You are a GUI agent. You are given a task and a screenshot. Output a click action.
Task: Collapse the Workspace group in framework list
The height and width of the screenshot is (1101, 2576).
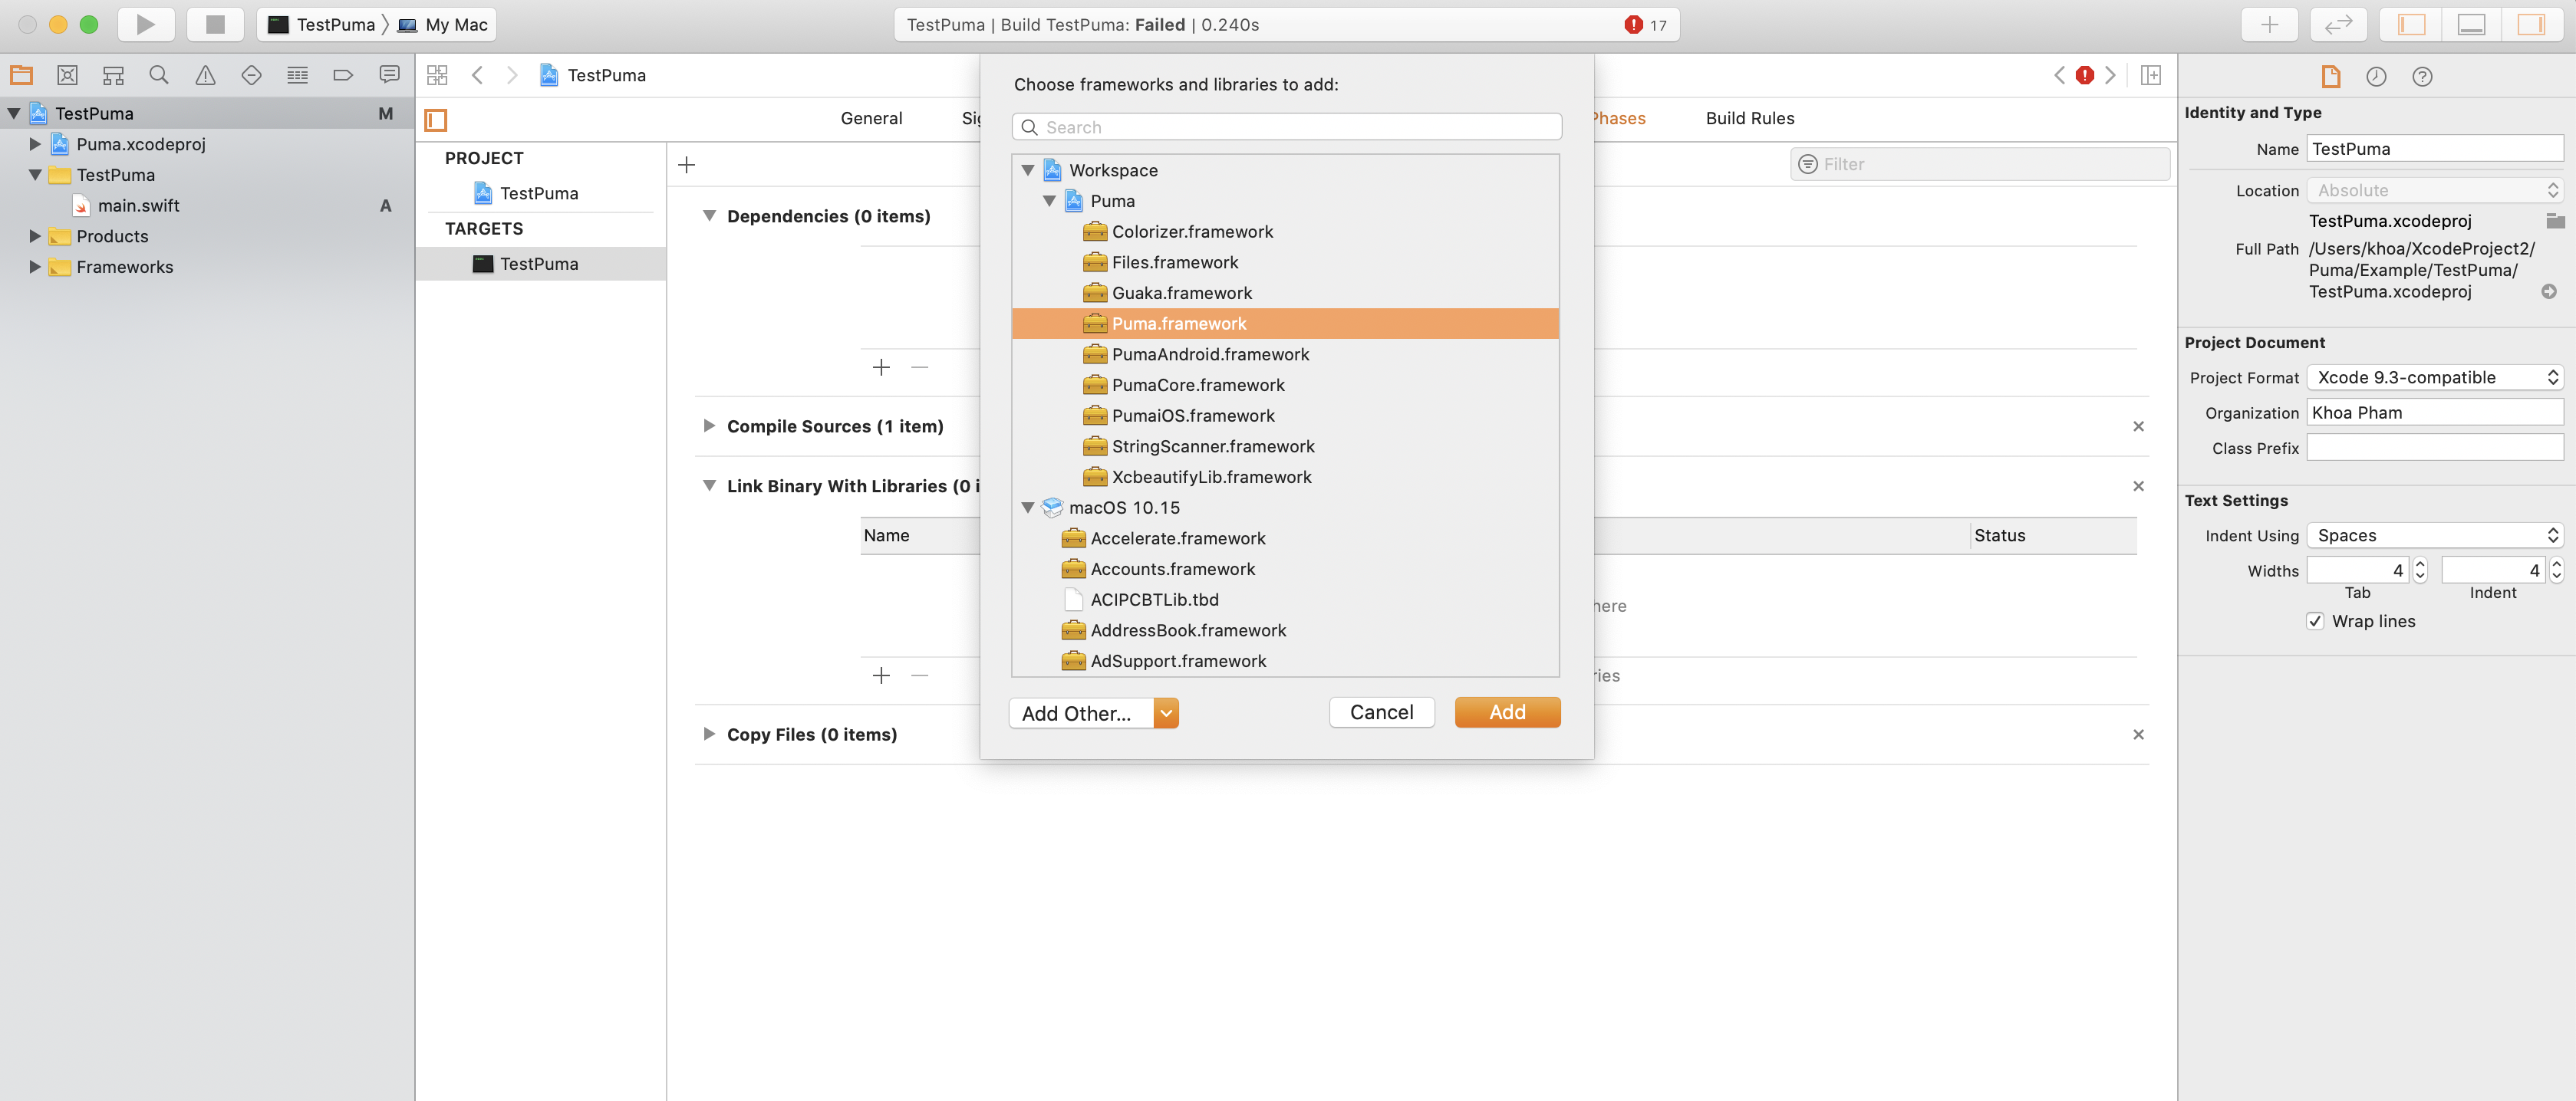pos(1027,170)
